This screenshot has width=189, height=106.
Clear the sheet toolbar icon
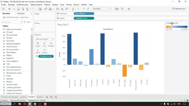pyautogui.click(x=50, y=9)
